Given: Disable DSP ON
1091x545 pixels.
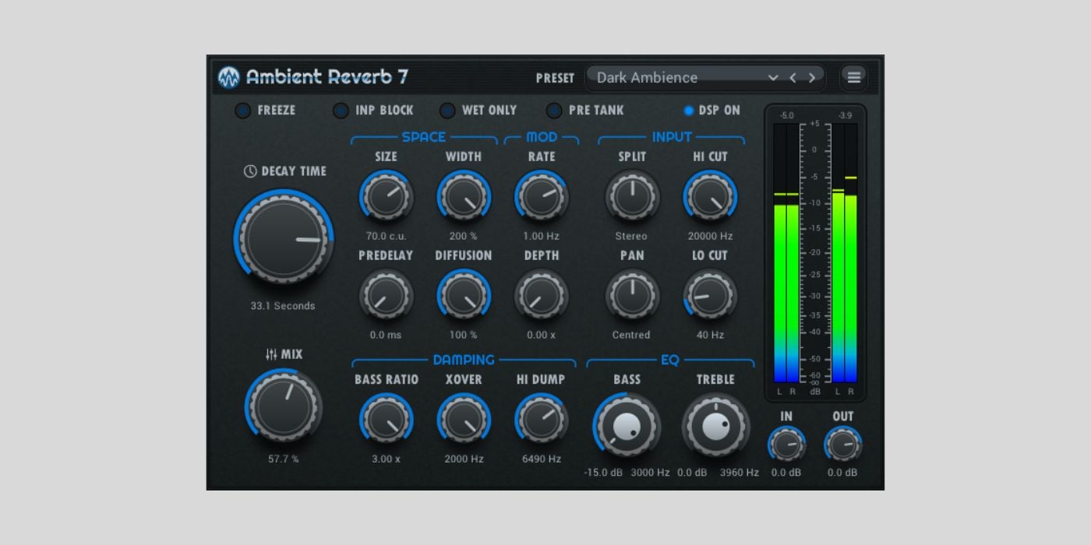Looking at the screenshot, I should [x=688, y=111].
